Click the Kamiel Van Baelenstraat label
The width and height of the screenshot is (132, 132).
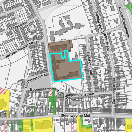[x=102, y=31]
